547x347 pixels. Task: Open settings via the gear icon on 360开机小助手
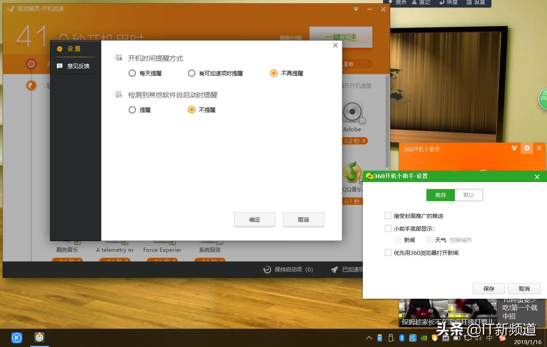tap(527, 148)
